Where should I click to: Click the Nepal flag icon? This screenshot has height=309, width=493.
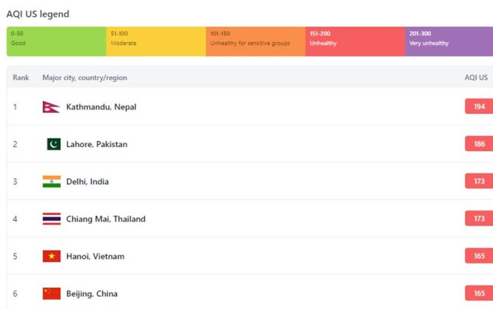[50, 107]
